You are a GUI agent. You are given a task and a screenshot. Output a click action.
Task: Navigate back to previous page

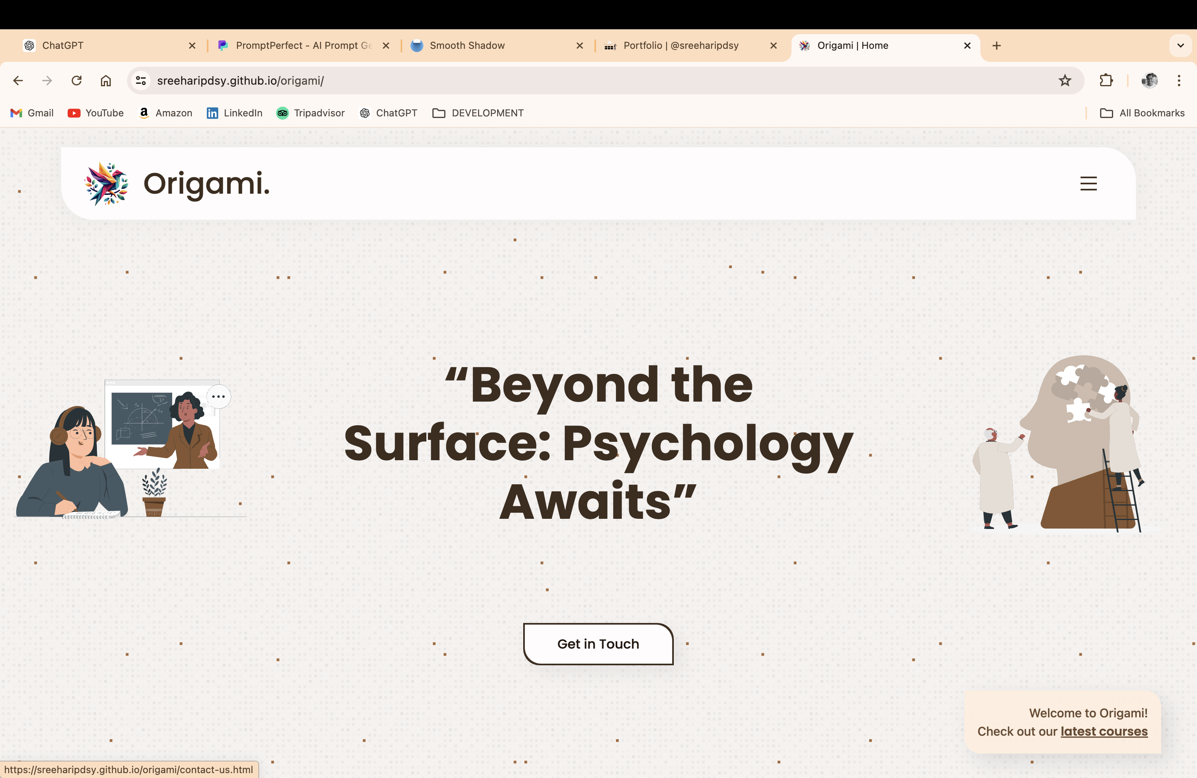[18, 81]
